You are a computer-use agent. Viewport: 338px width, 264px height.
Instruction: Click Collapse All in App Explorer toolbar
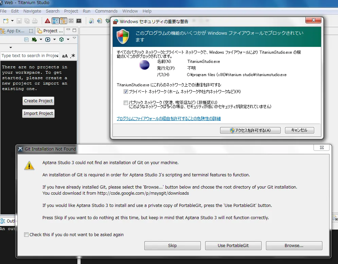[26, 39]
